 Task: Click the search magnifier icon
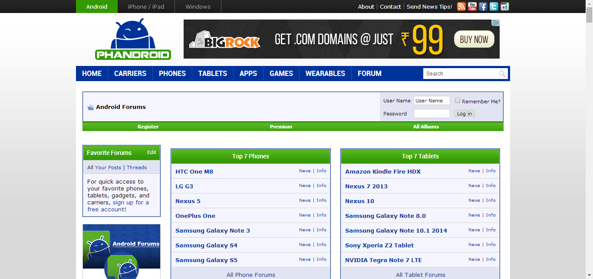coord(502,74)
